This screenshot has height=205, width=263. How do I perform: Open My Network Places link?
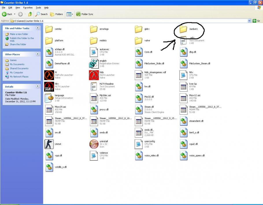coord(19,77)
